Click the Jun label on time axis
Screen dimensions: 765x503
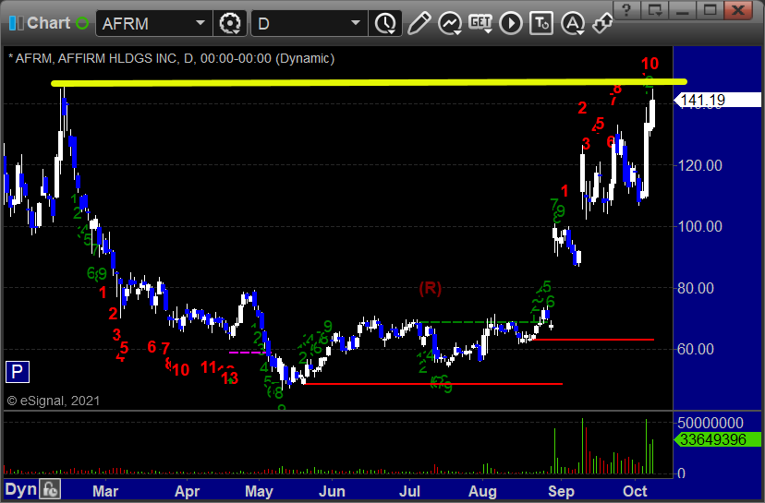[x=332, y=491]
